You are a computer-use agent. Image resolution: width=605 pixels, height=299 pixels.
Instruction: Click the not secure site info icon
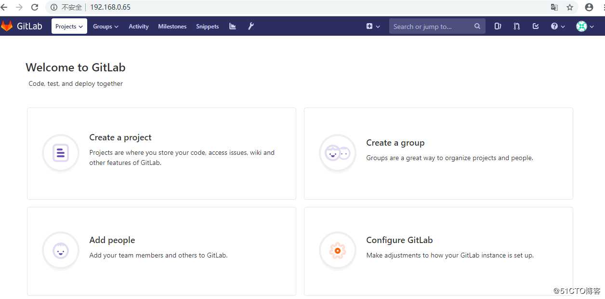54,7
